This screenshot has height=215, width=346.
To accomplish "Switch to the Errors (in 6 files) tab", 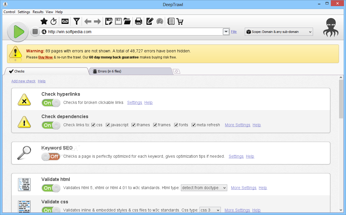I will [131, 71].
